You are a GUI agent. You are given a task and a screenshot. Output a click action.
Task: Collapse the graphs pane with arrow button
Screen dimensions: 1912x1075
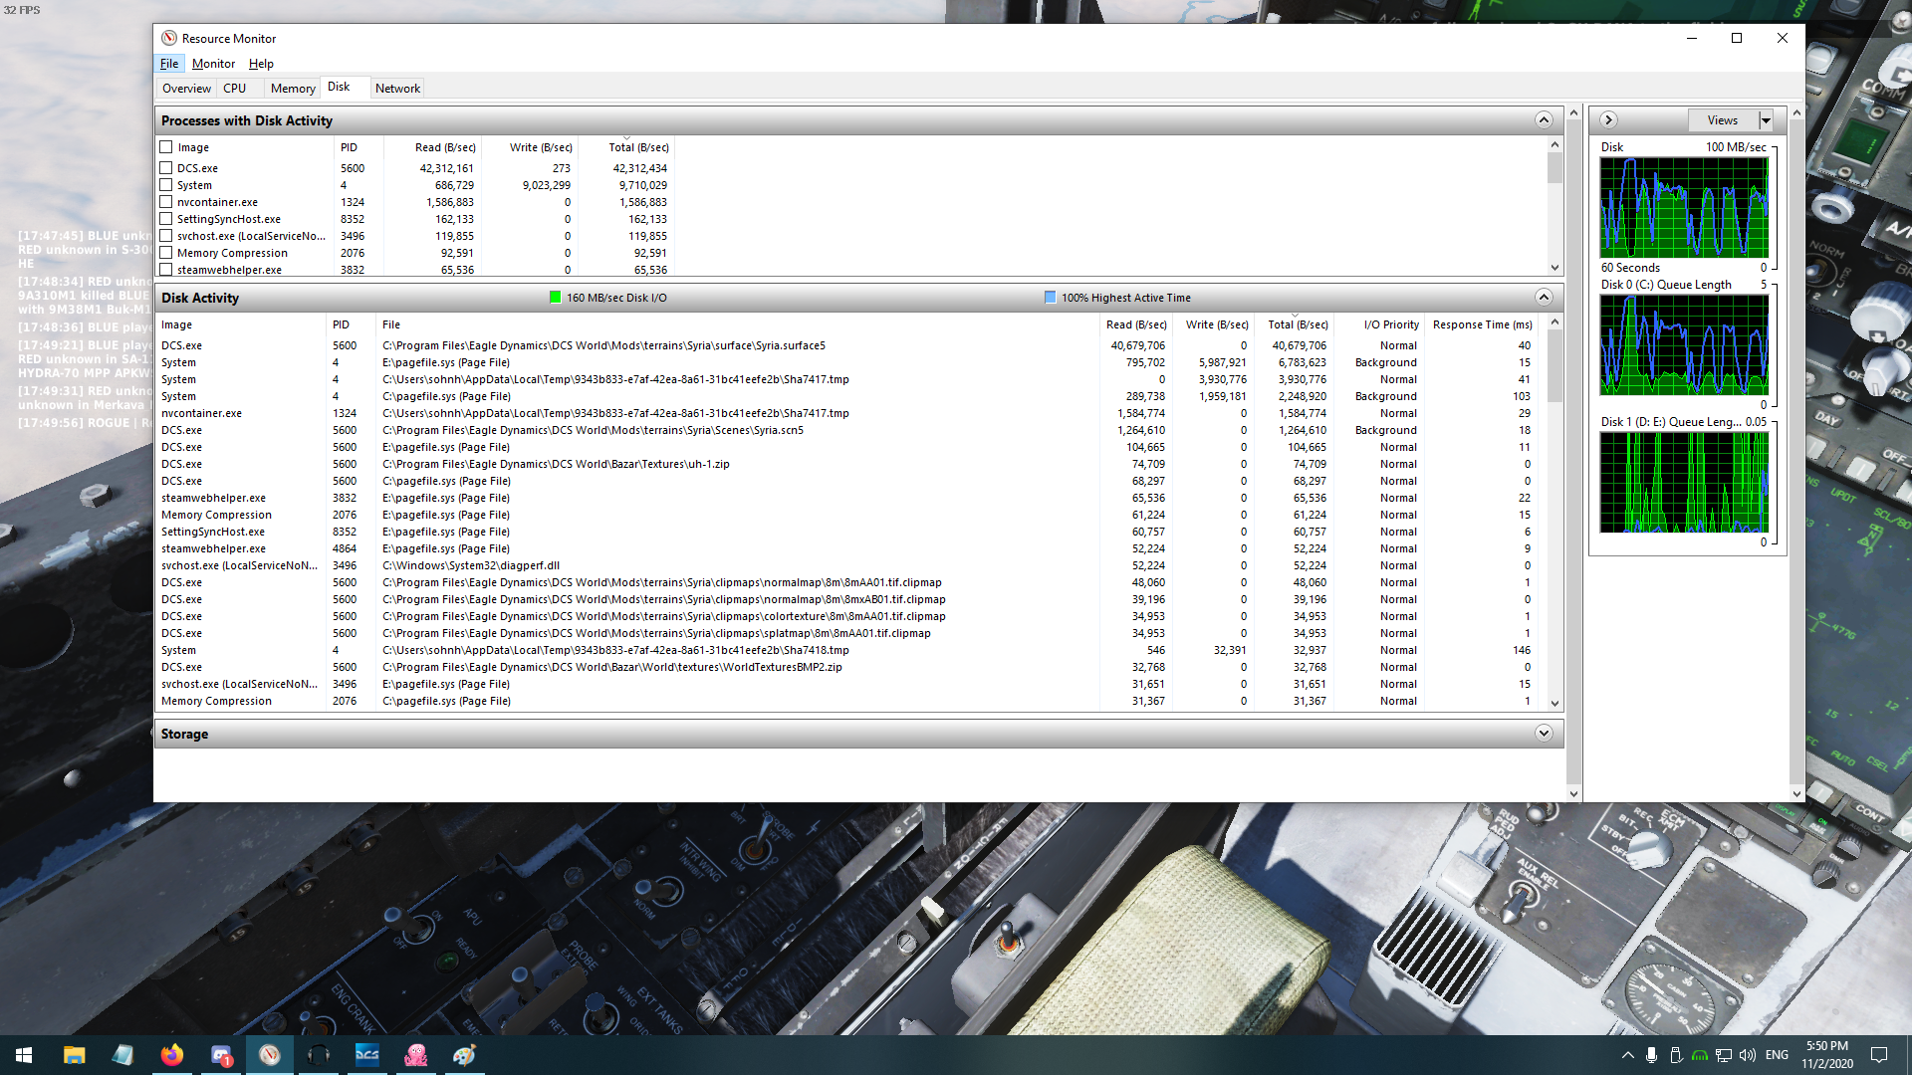(x=1608, y=120)
